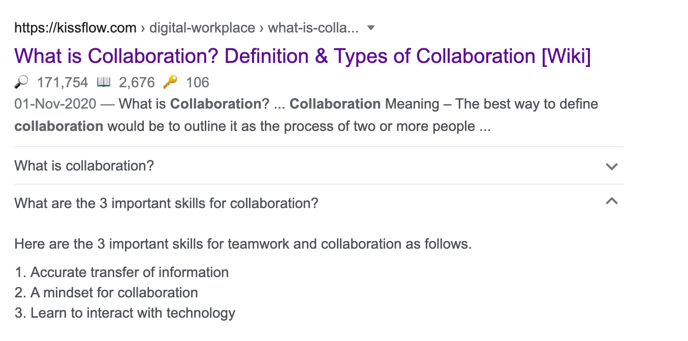Open the dropdown arrow beside the kissflow URL
The image size is (688, 341).
coord(371,28)
